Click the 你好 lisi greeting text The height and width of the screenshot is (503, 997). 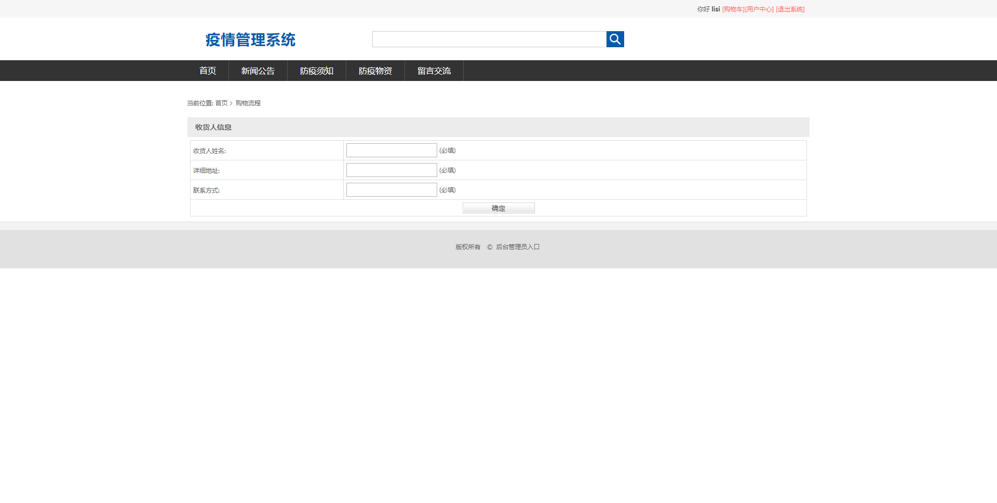(708, 9)
